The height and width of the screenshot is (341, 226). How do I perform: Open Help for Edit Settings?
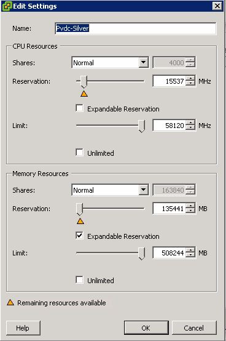pos(23,328)
